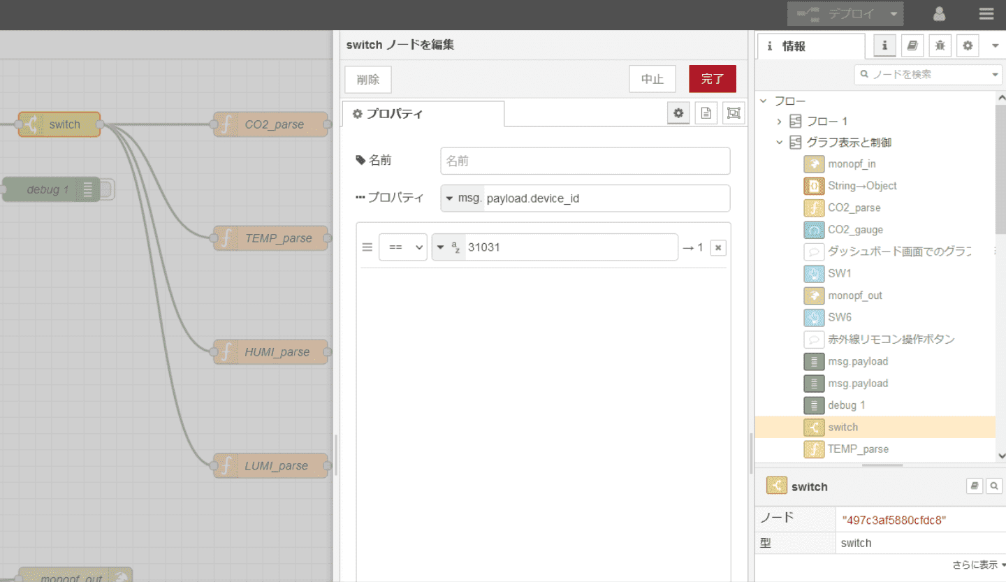This screenshot has height=582, width=1006.
Task: Collapse the グラフ表示と制御 tree item
Action: [x=780, y=143]
